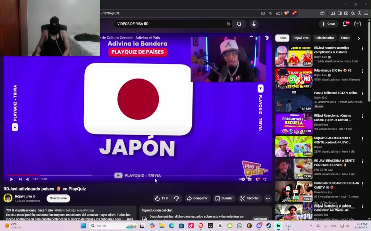Open video info card icon

(x=267, y=38)
